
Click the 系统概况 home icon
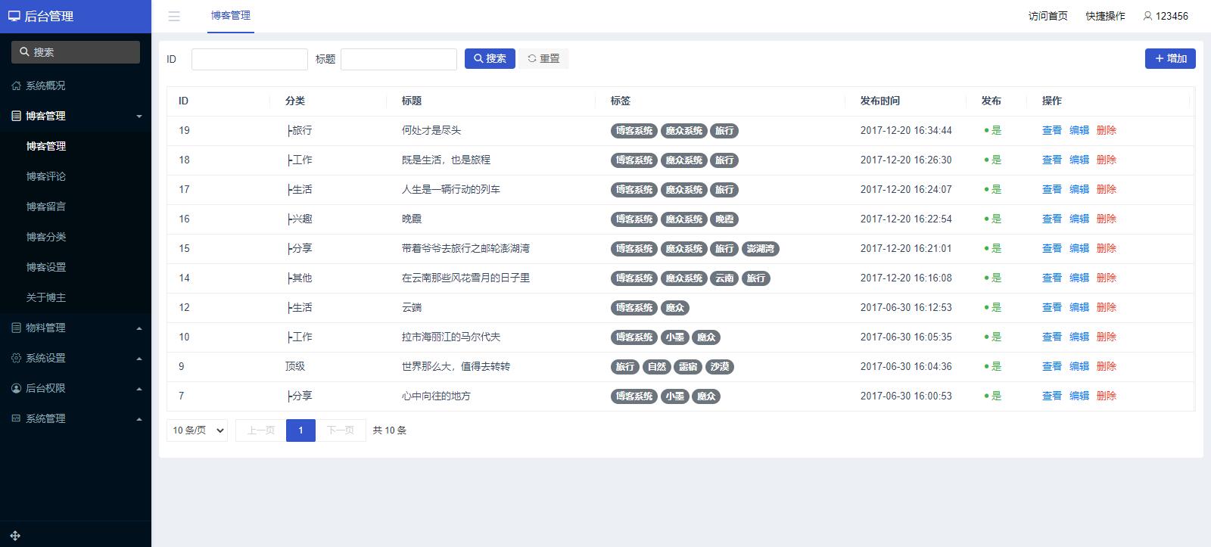click(x=16, y=85)
